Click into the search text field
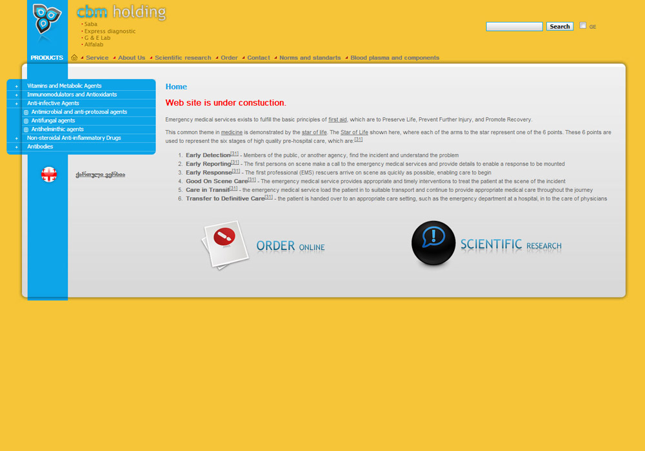Image resolution: width=645 pixels, height=451 pixels. point(514,26)
